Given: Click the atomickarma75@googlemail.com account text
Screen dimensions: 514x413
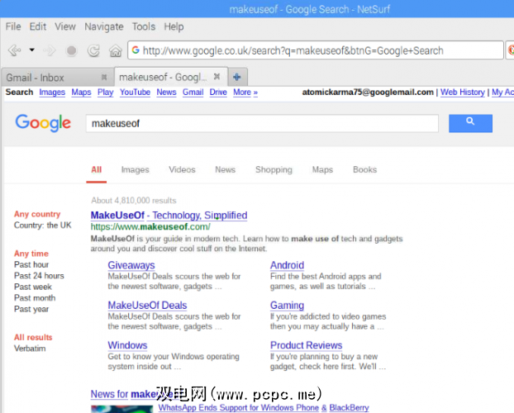Looking at the screenshot, I should point(368,93).
